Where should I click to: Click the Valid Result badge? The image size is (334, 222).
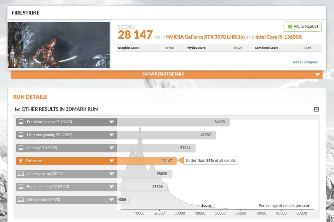[x=303, y=27]
